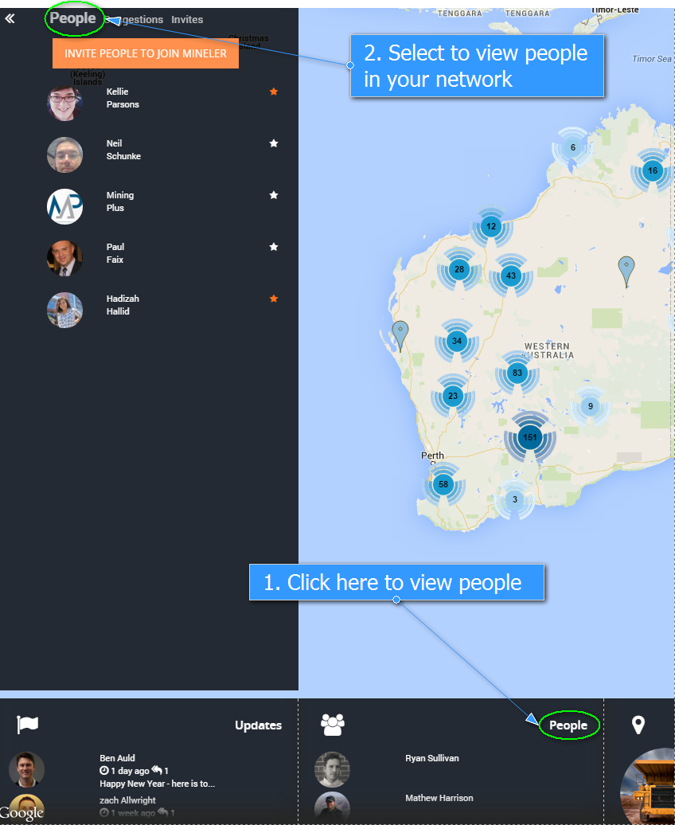675x825 pixels.
Task: Collapse the sidebar with double chevron
Action: click(x=10, y=18)
